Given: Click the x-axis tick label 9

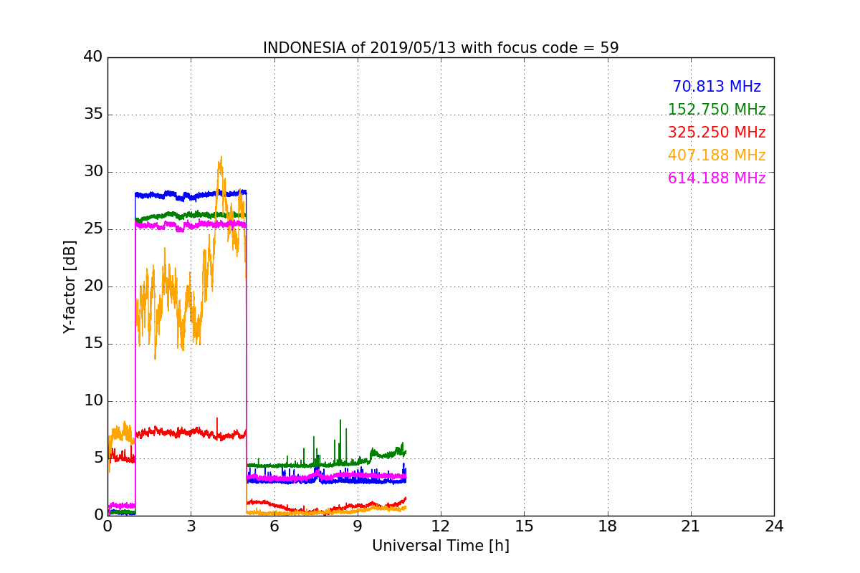Looking at the screenshot, I should coord(357,526).
